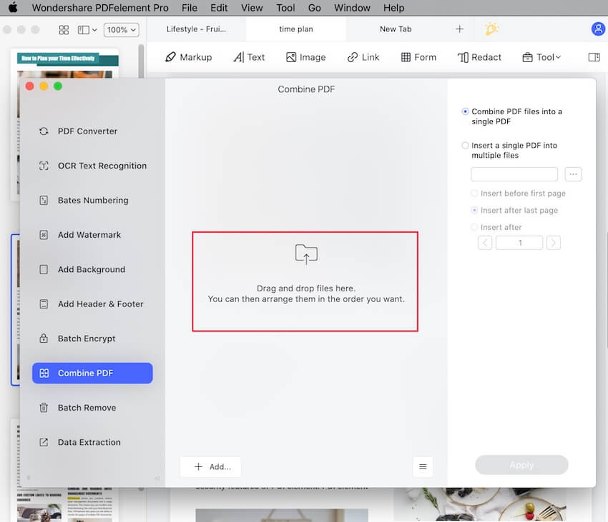The image size is (608, 522).
Task: Click the Add Background icon
Action: [44, 269]
